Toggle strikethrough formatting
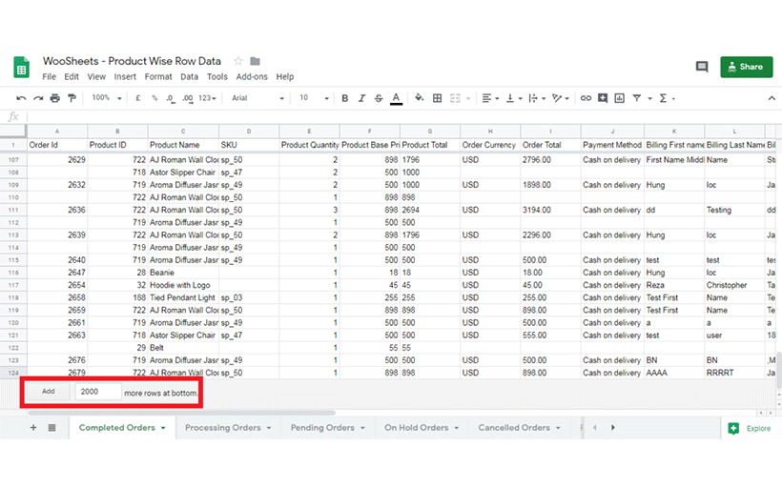 click(x=379, y=98)
